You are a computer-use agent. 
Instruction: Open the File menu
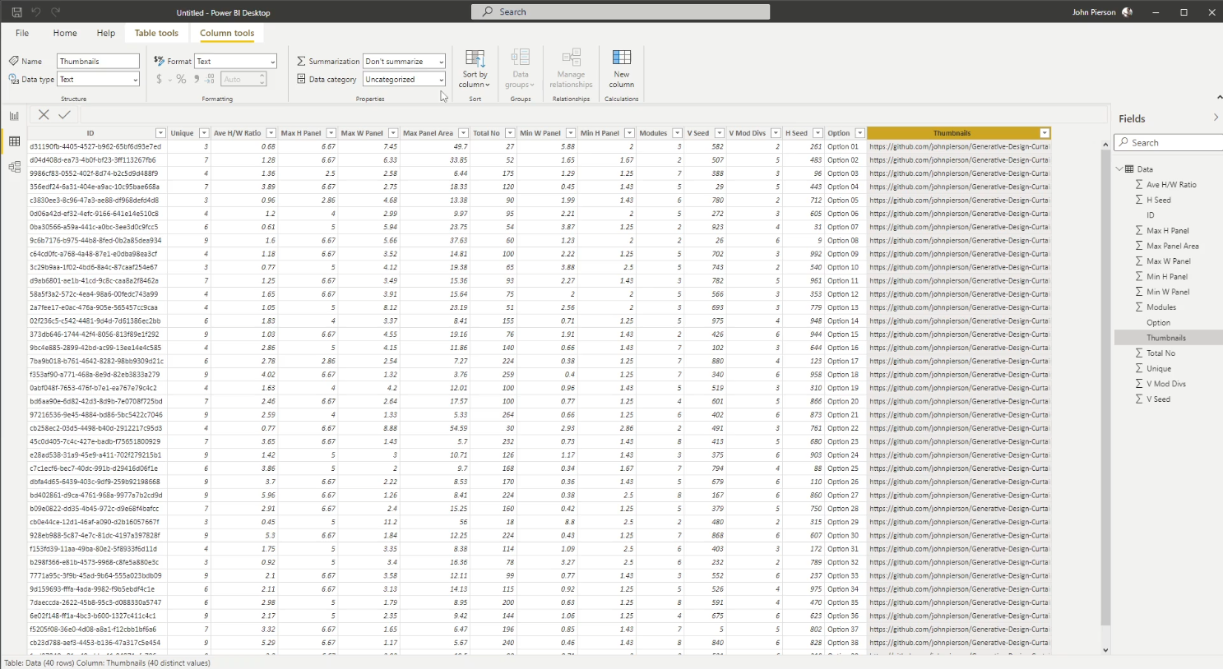22,34
